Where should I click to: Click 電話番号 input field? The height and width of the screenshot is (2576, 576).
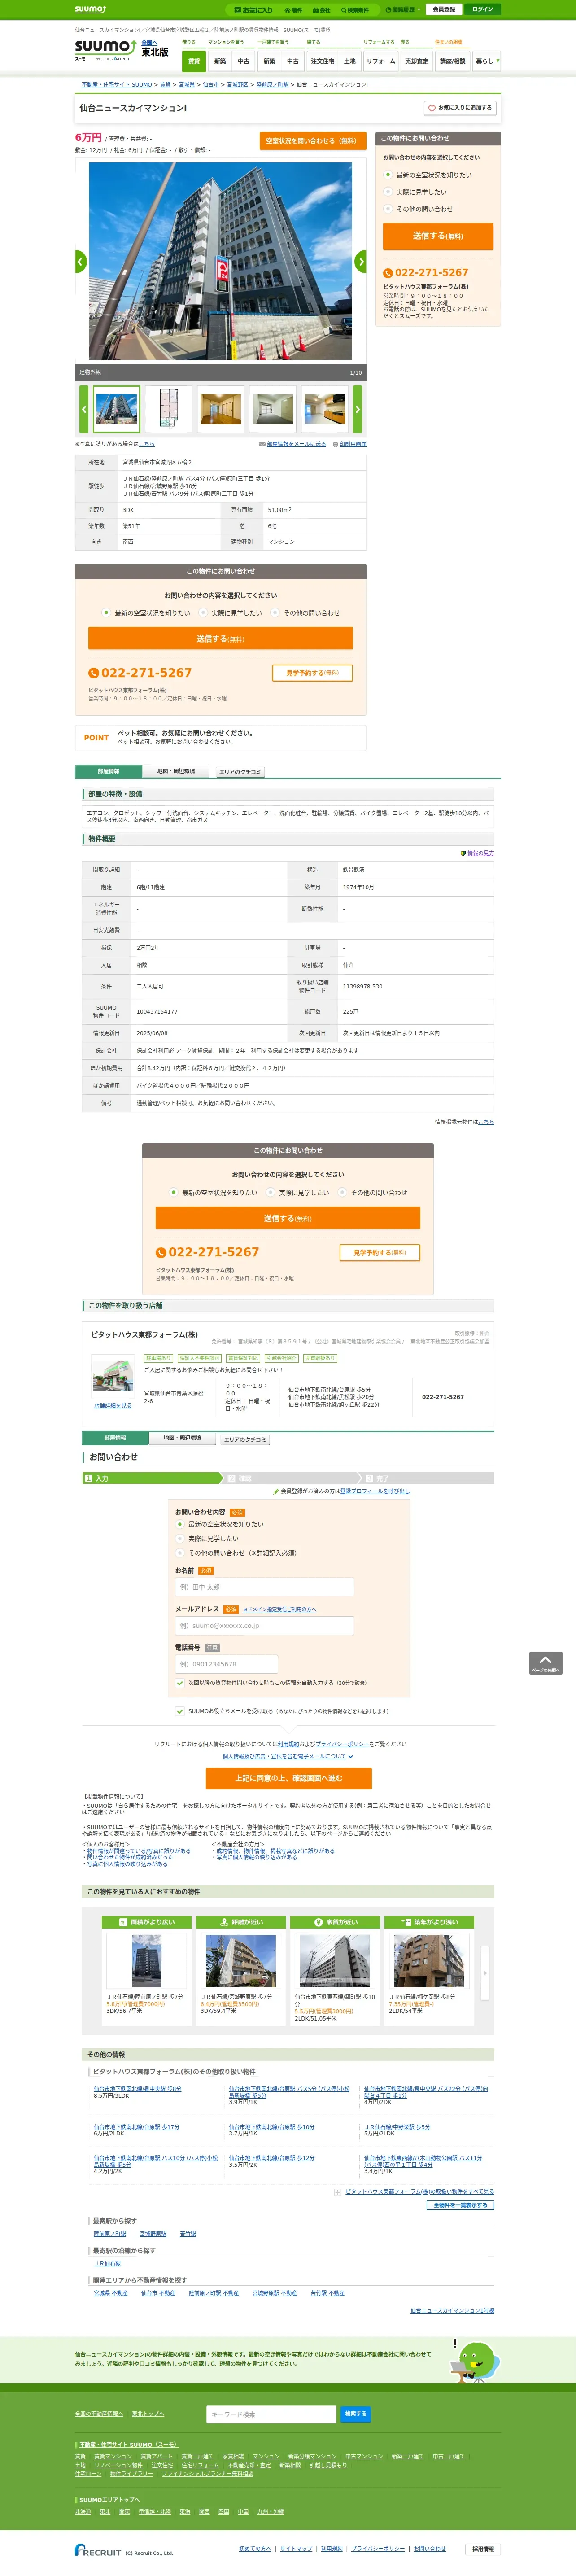226,1664
